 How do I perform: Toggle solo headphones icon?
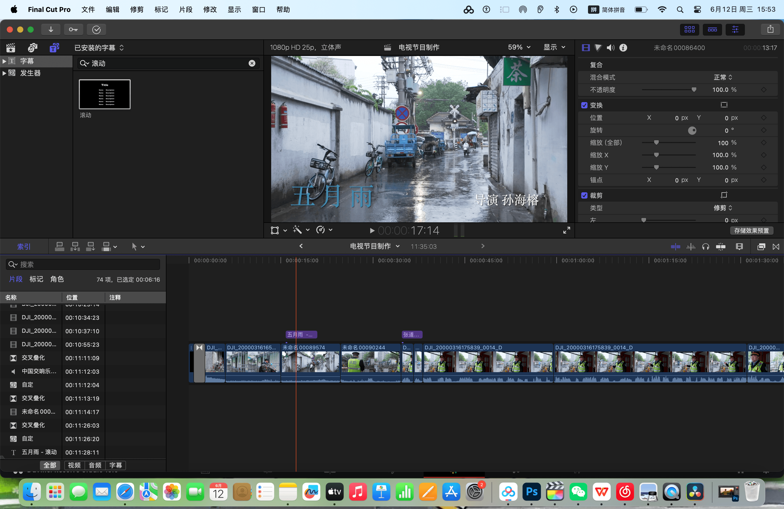click(x=706, y=247)
